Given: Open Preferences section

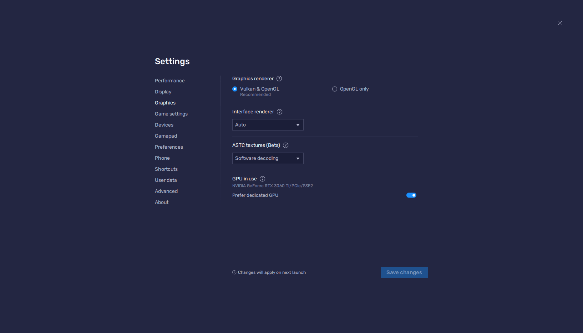Looking at the screenshot, I should [169, 147].
